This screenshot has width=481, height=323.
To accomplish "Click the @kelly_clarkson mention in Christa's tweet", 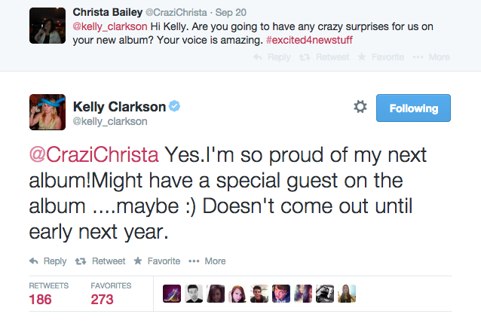I will tap(110, 26).
